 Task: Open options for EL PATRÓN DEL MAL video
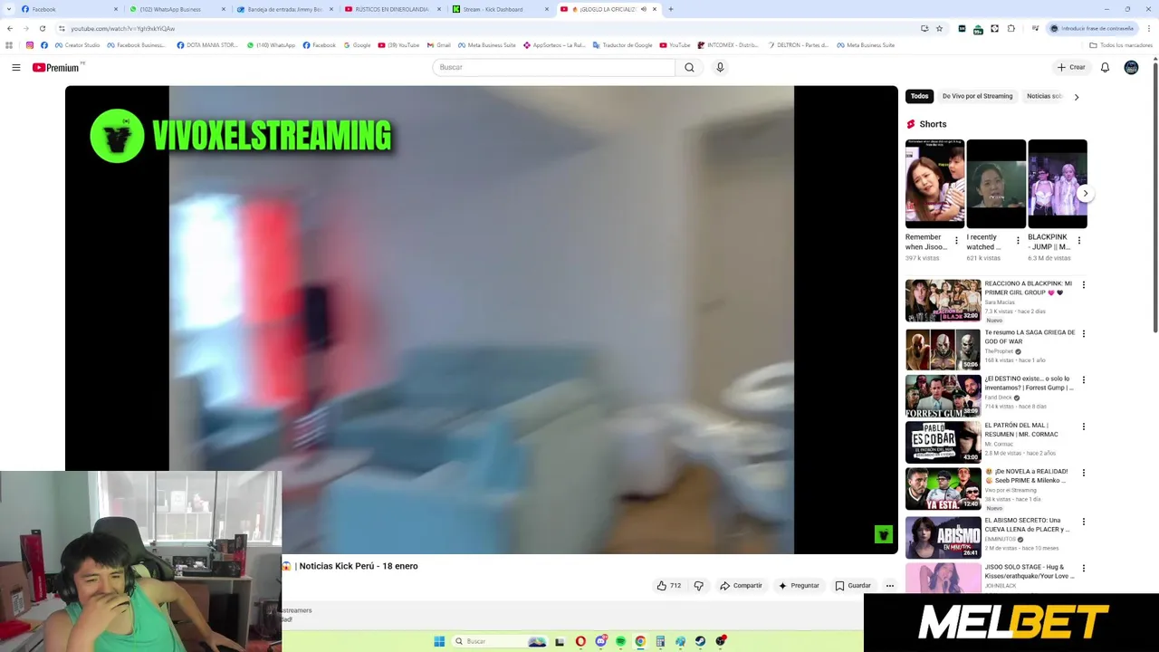coord(1083,427)
